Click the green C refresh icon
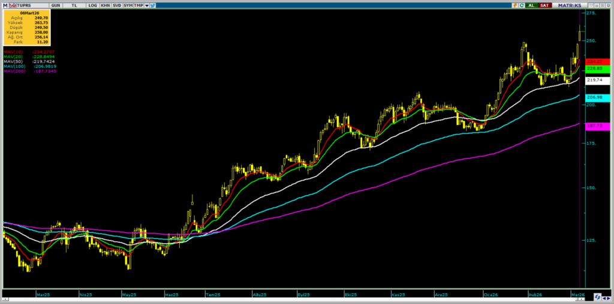Image resolution: width=614 pixels, height=304 pixels. (522, 5)
